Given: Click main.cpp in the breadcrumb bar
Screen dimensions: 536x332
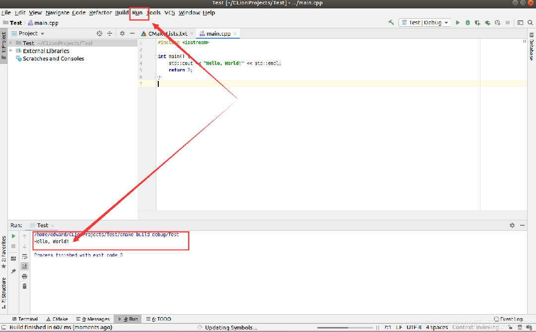Looking at the screenshot, I should [x=43, y=23].
